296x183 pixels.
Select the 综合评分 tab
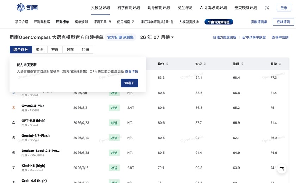click(x=21, y=50)
